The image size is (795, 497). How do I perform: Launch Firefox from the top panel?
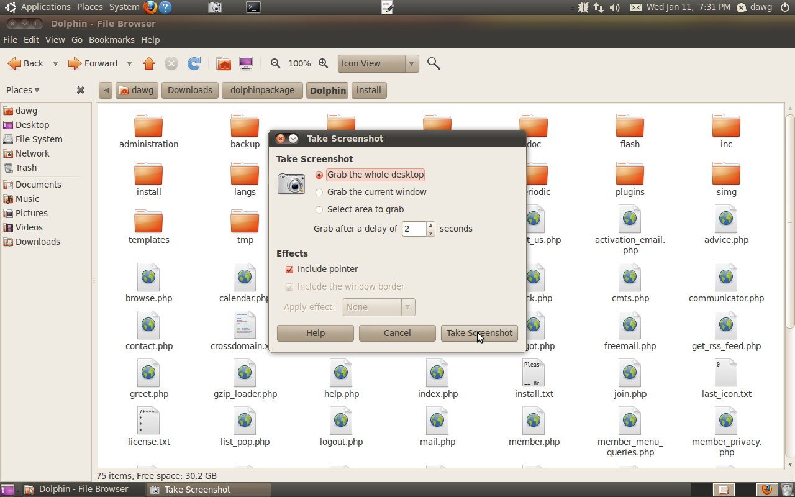pos(150,7)
